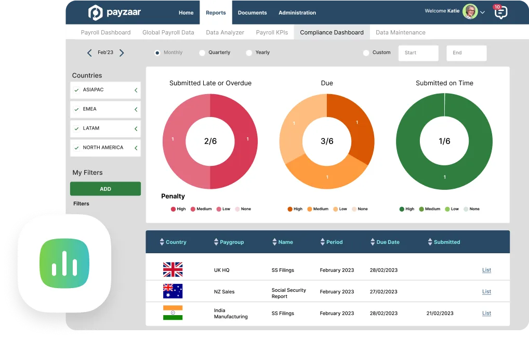This screenshot has width=529, height=338.
Task: Click the Start date input field
Action: point(418,53)
